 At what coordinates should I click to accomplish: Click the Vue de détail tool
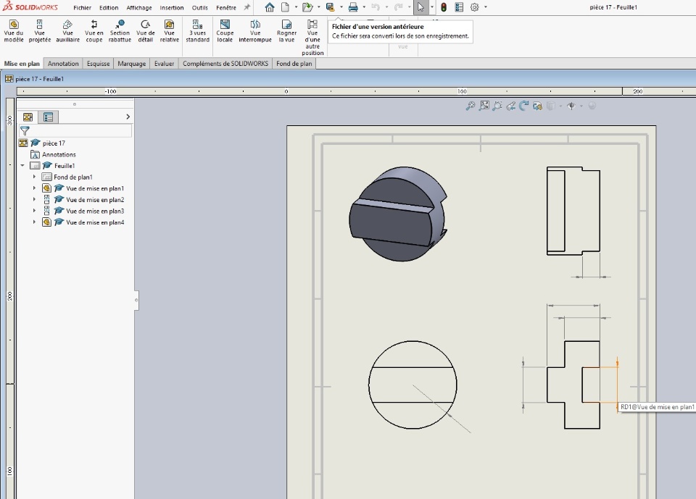145,31
